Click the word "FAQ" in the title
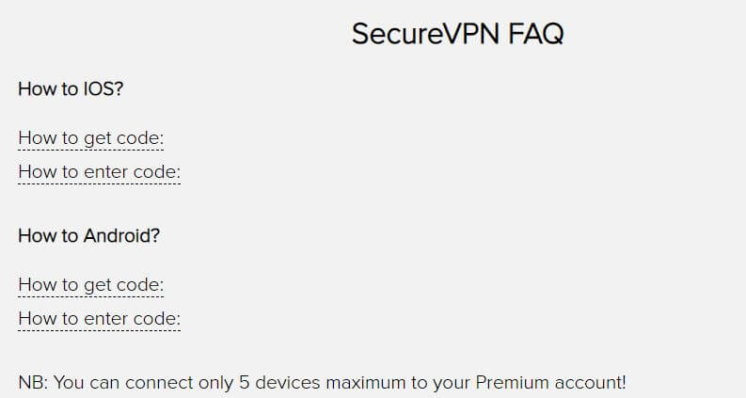The width and height of the screenshot is (746, 398). pos(535,34)
